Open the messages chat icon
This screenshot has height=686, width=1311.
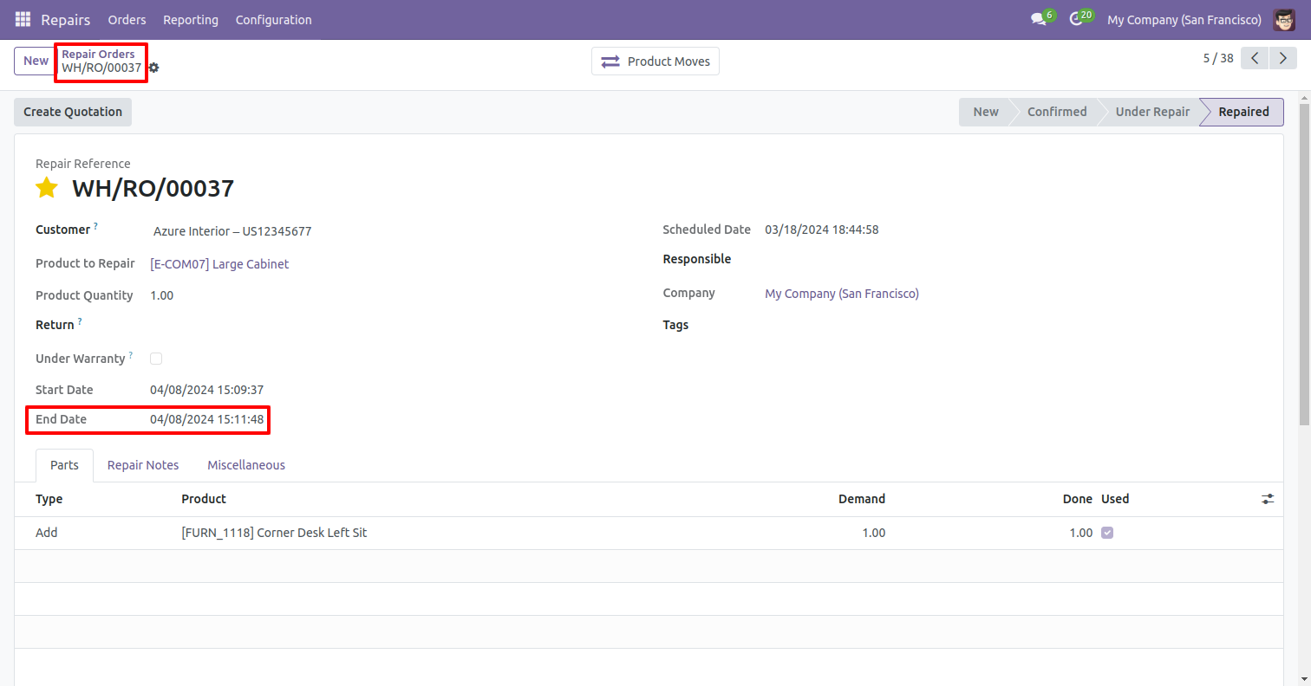tap(1039, 19)
